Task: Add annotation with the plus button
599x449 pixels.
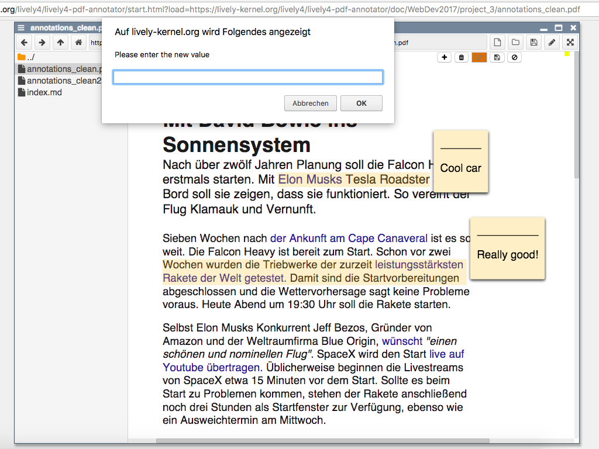Action: point(445,57)
